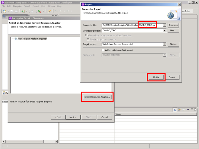Click the Import Resource Adapter... button

(x=97, y=97)
